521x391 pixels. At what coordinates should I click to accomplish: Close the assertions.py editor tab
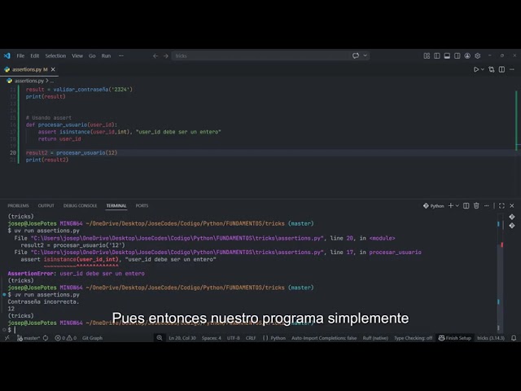pyautogui.click(x=53, y=69)
